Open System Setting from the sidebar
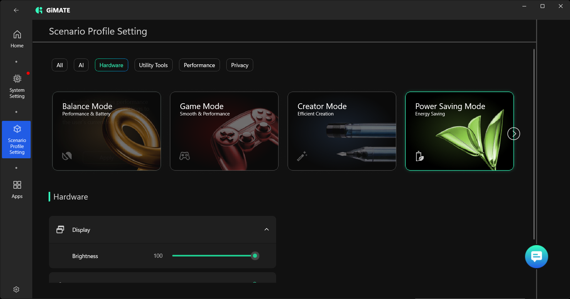Viewport: 570px width, 299px height. [x=17, y=86]
